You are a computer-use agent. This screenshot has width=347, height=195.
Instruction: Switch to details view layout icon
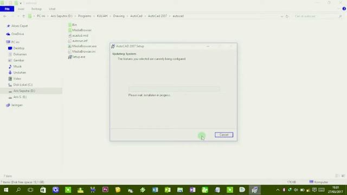pyautogui.click(x=337, y=176)
